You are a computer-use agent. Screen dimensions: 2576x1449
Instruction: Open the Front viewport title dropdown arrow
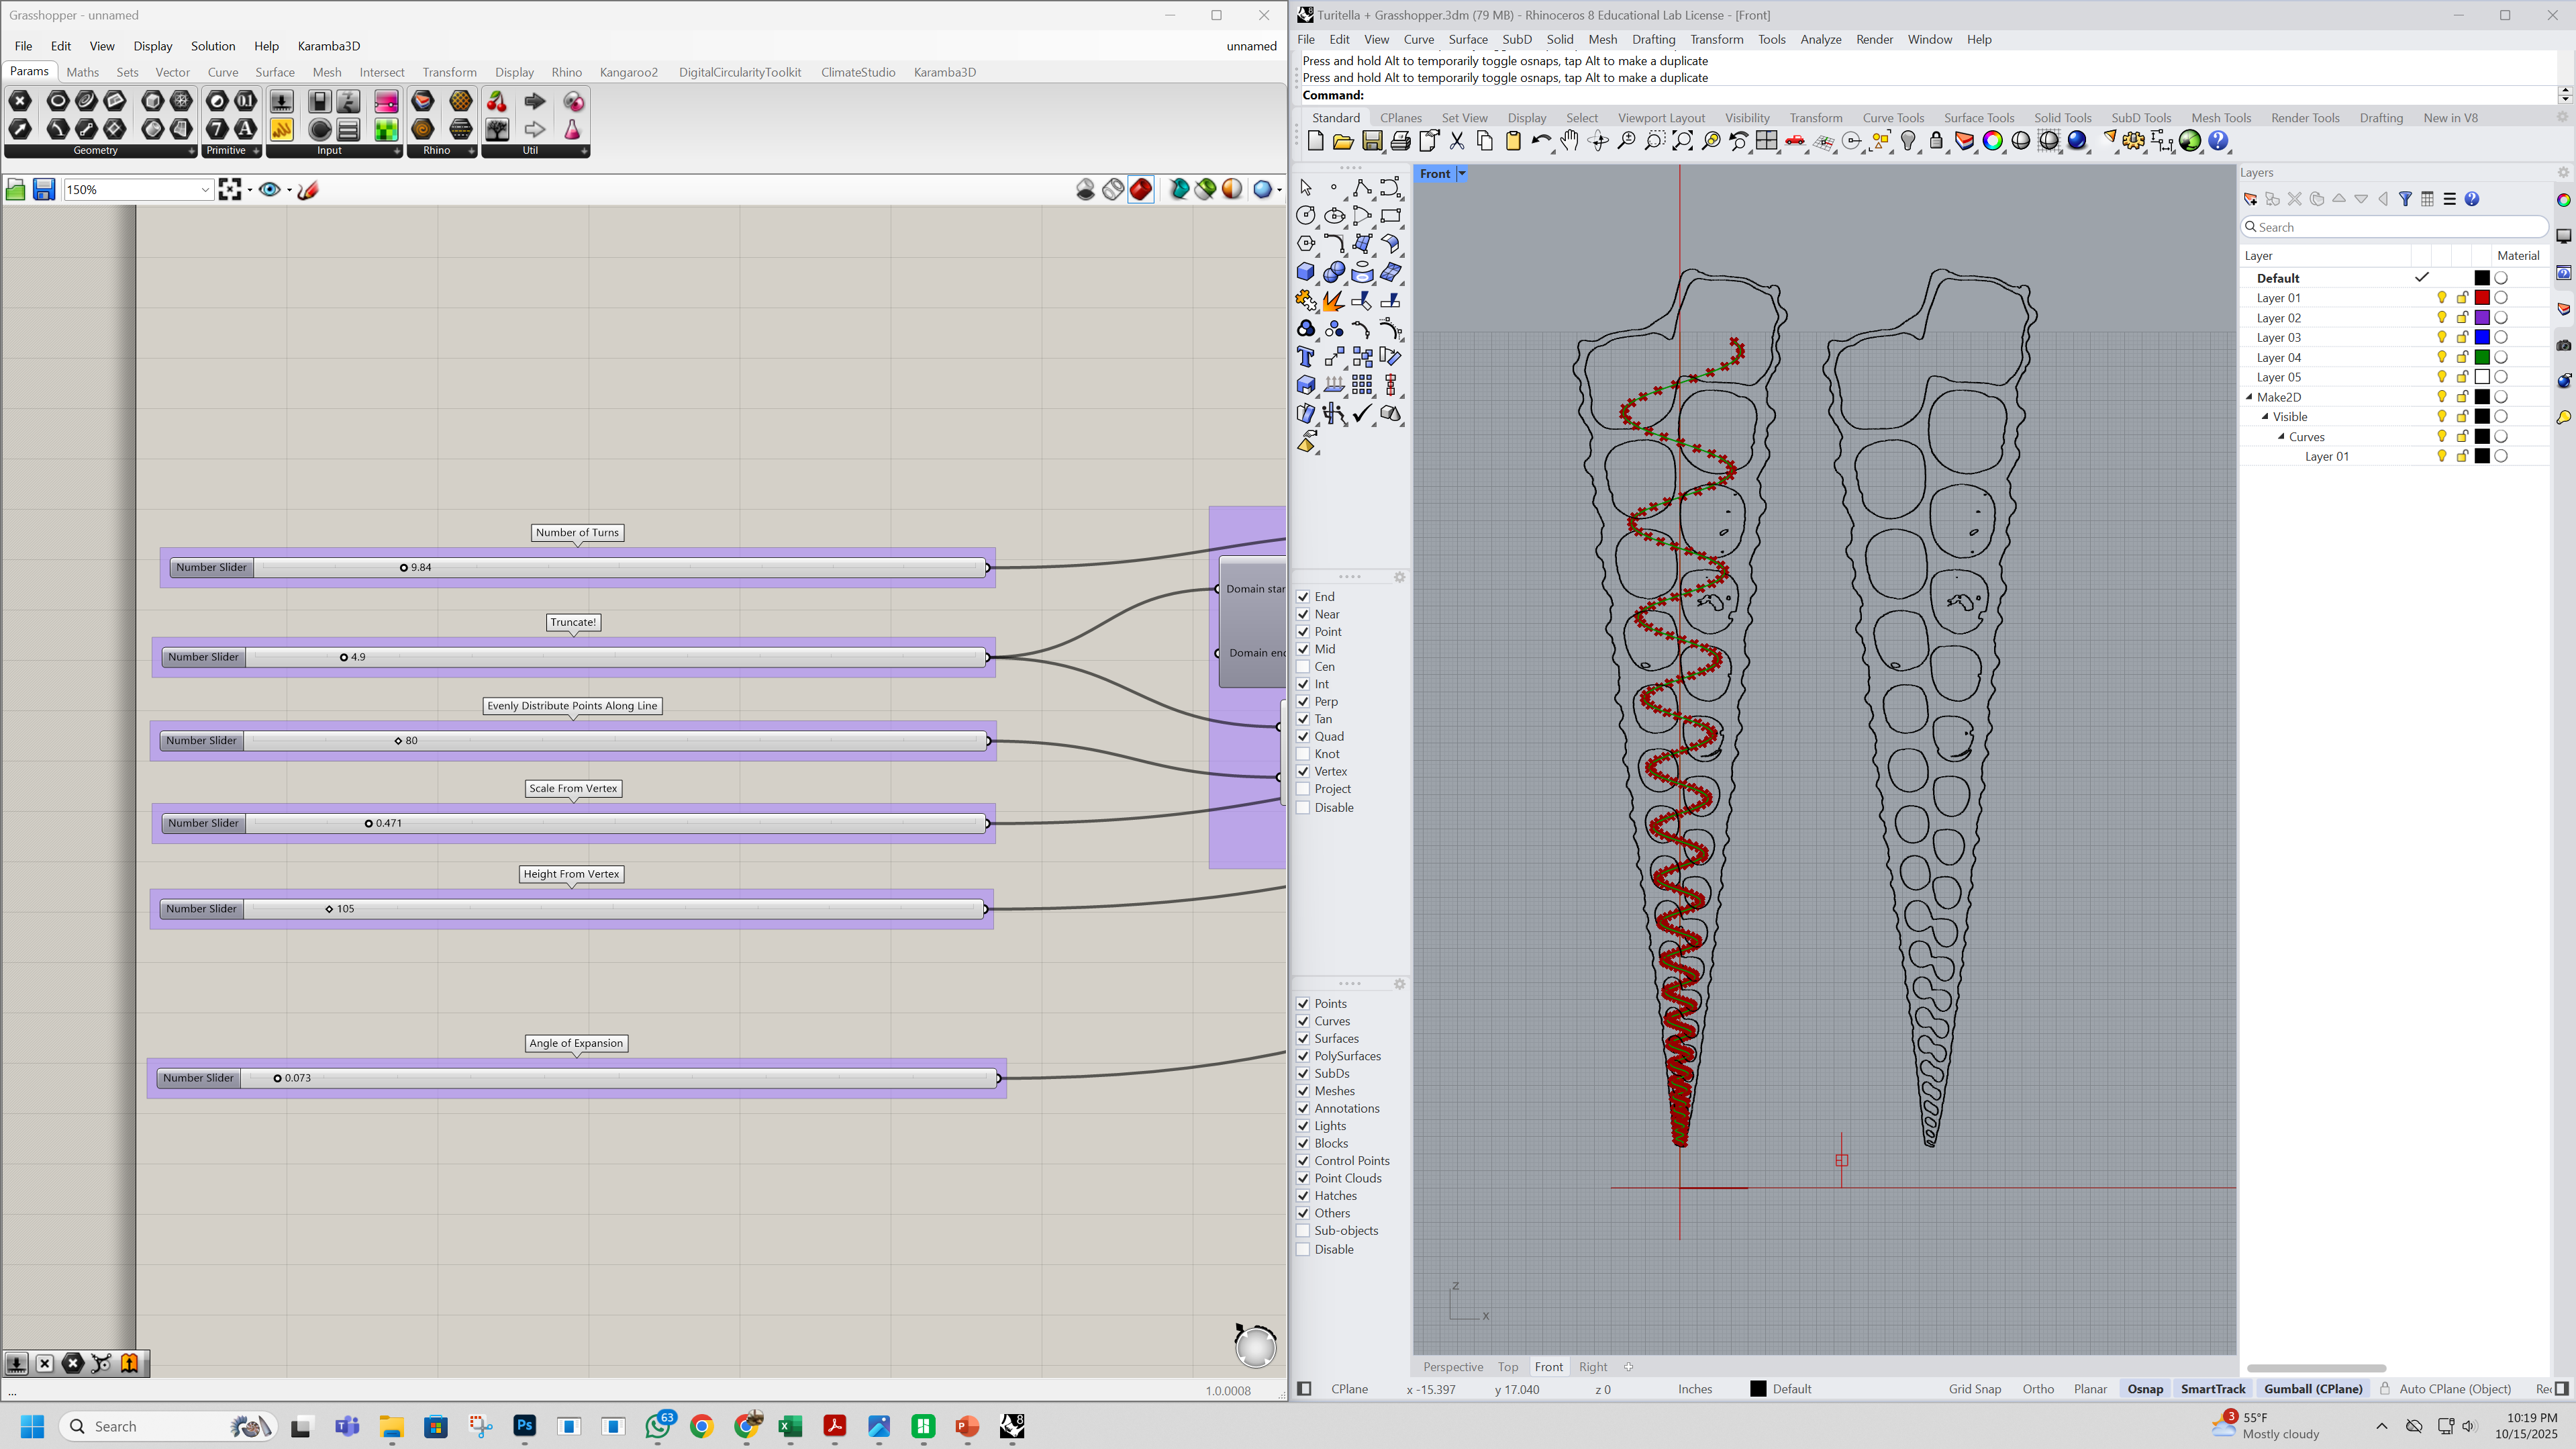pyautogui.click(x=1461, y=174)
